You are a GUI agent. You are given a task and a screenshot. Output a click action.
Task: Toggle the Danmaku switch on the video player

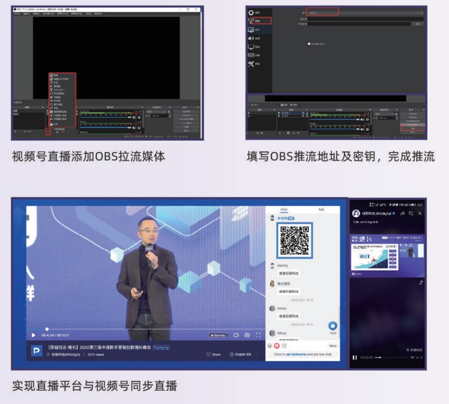pos(219,335)
